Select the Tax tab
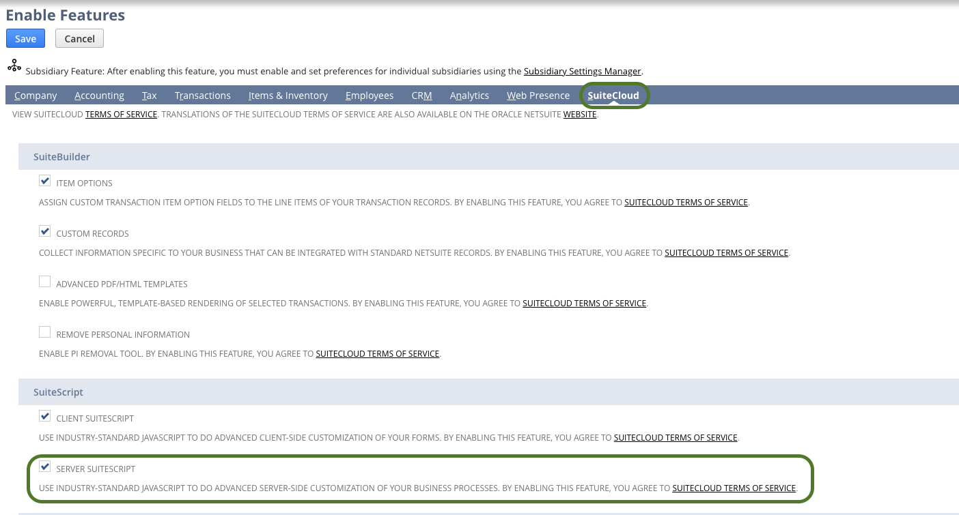 pos(149,95)
